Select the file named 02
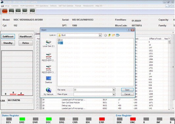Image resolution: width=175 pixels, height=124 pixels. 60,40
